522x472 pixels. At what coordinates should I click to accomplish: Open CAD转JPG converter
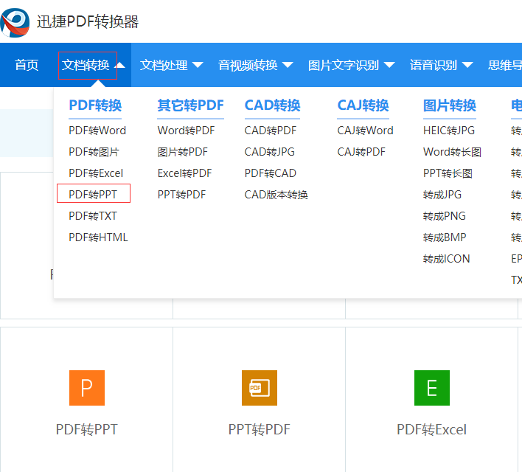click(270, 152)
